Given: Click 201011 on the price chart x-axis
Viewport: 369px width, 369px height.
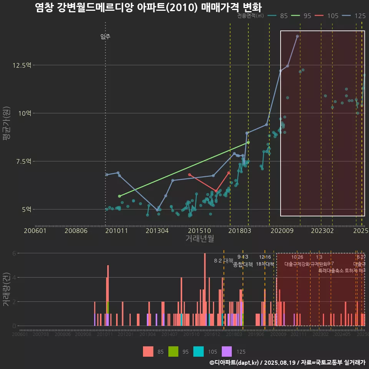Looking at the screenshot, I should [116, 231].
